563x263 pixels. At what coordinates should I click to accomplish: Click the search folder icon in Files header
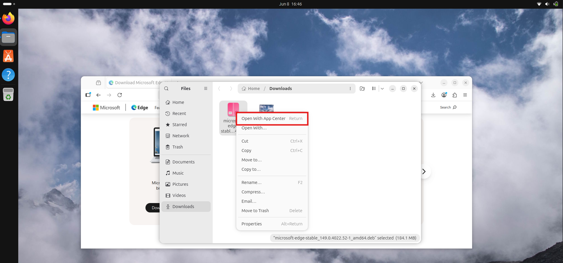[362, 88]
